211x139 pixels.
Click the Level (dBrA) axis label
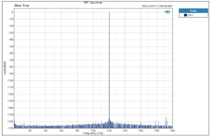(x=5, y=68)
